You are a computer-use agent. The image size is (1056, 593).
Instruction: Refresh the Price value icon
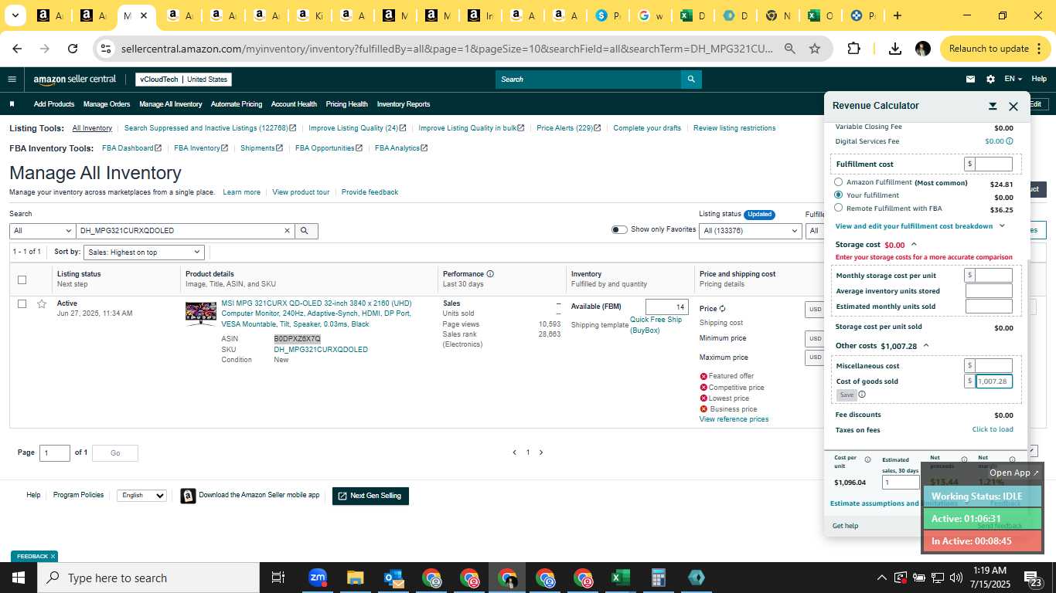[x=723, y=309]
